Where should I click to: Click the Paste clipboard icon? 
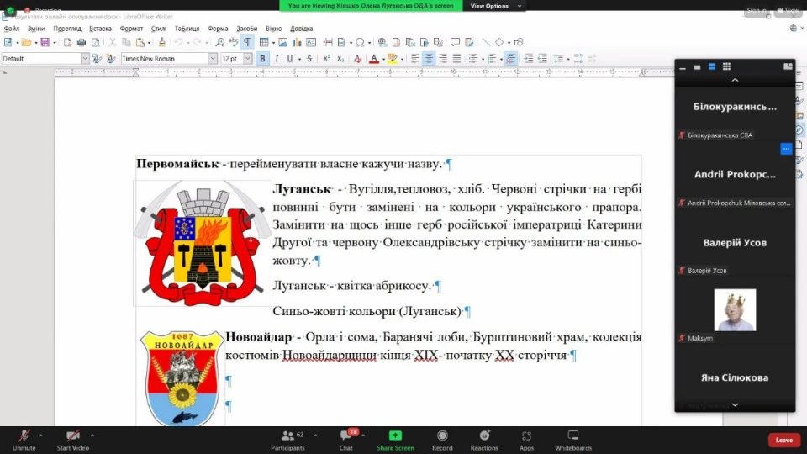[x=140, y=42]
